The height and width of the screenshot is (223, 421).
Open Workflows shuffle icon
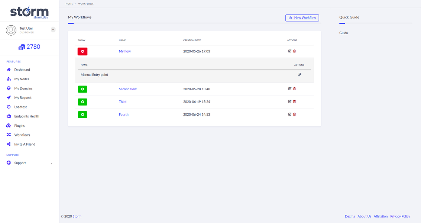tap(9, 135)
